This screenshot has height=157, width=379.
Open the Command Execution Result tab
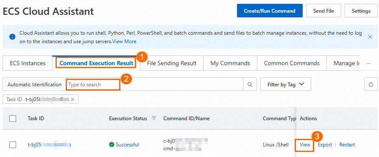point(96,63)
